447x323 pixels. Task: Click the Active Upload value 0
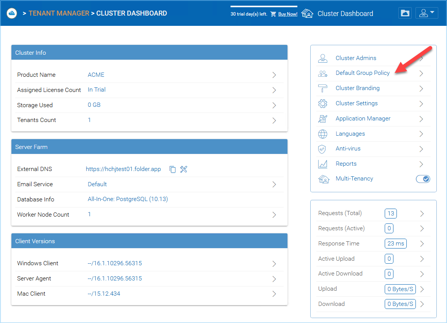389,259
